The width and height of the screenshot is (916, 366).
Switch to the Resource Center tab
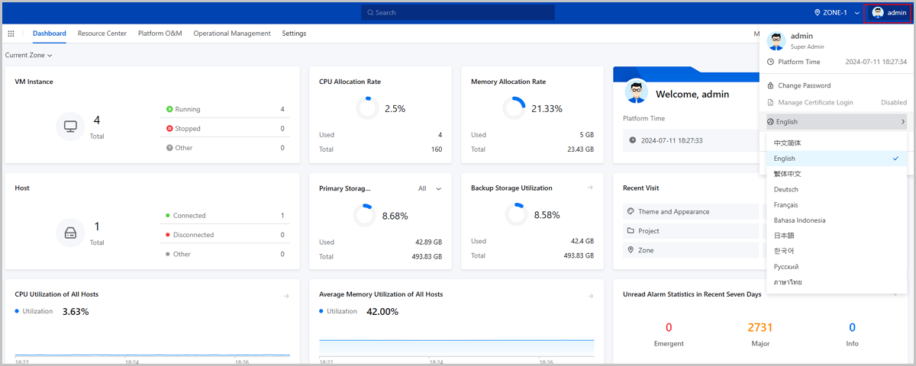click(x=102, y=34)
